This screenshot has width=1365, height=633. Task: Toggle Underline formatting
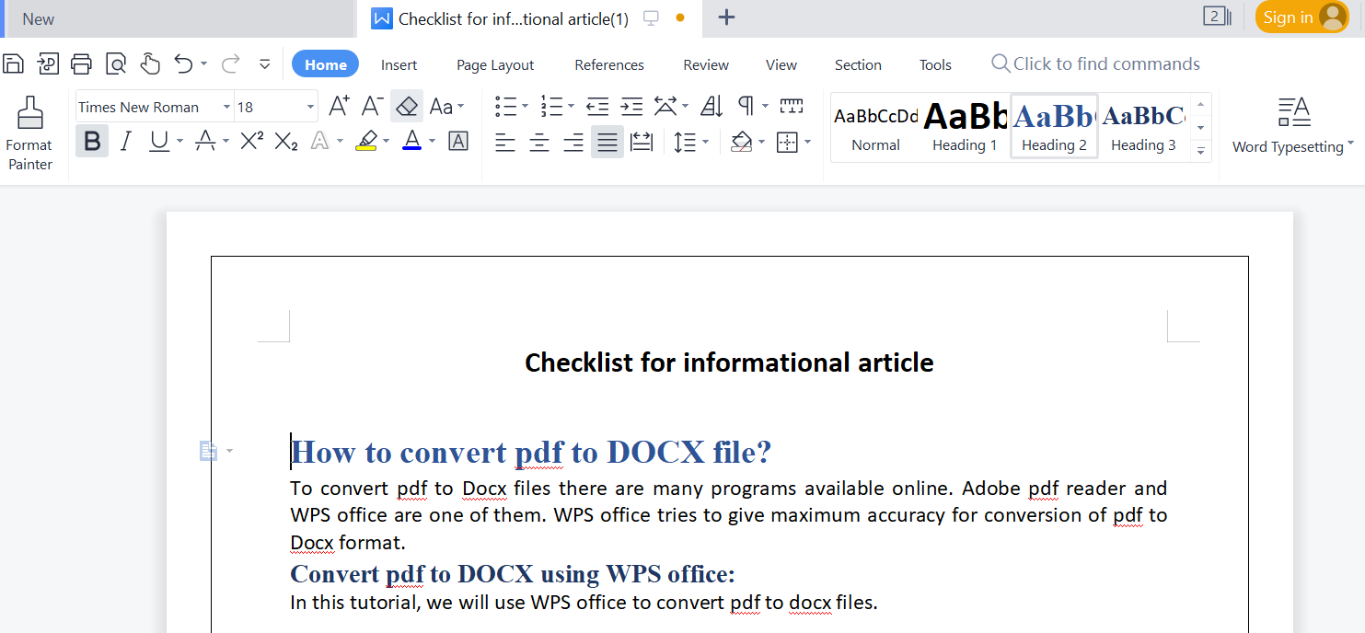(159, 141)
